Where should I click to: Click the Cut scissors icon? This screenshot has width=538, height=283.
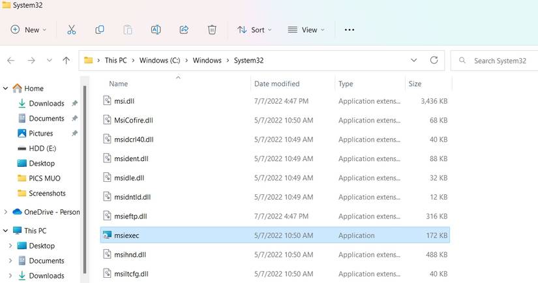pos(71,30)
